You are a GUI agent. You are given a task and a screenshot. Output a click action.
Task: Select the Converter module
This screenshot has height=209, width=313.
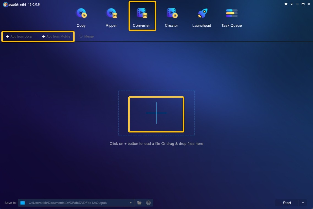141,18
